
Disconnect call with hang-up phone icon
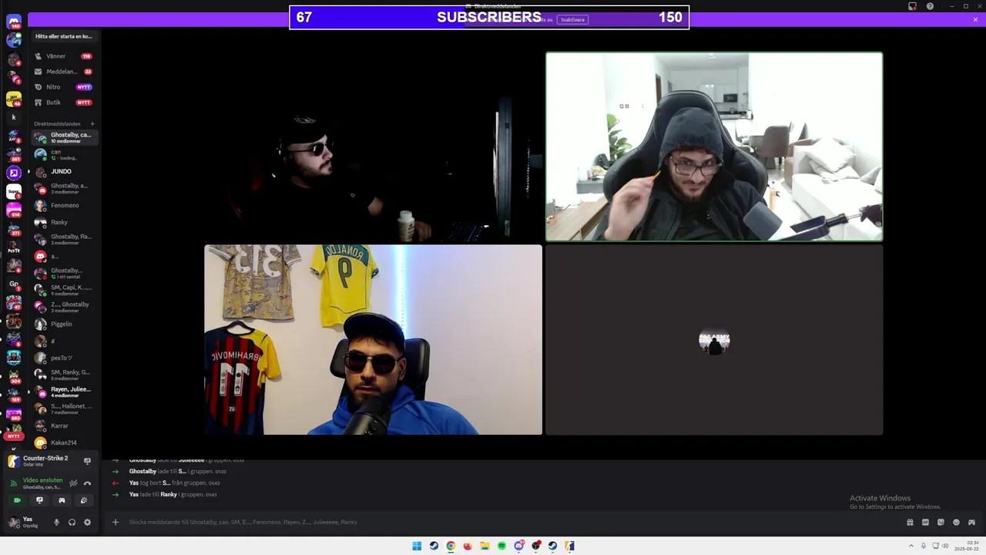tap(87, 483)
